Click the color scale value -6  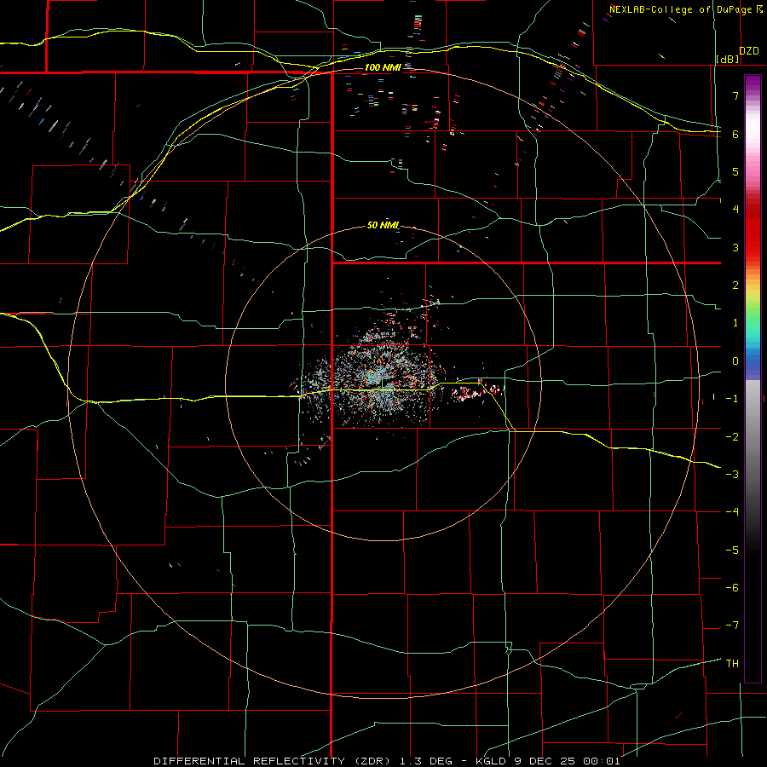coord(732,588)
